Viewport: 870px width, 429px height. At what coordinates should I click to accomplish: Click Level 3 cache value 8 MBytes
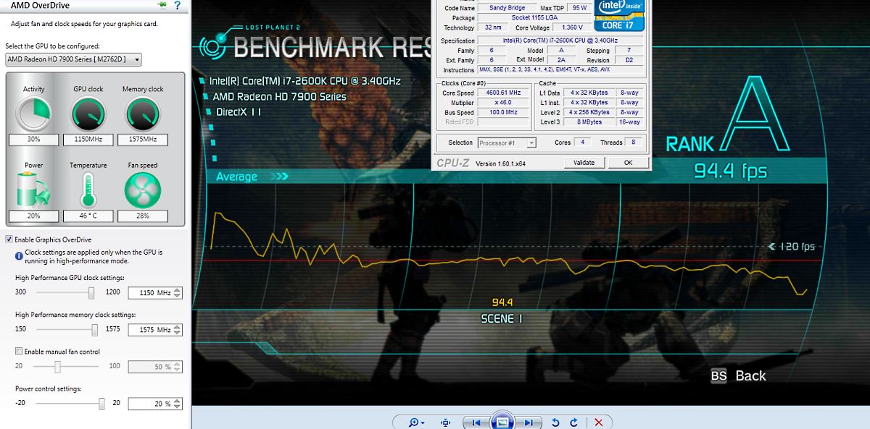pyautogui.click(x=589, y=122)
